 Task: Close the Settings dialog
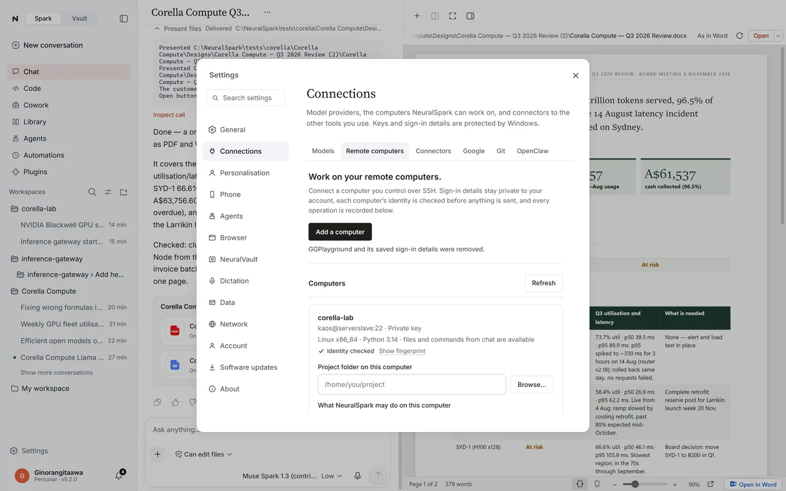[576, 75]
